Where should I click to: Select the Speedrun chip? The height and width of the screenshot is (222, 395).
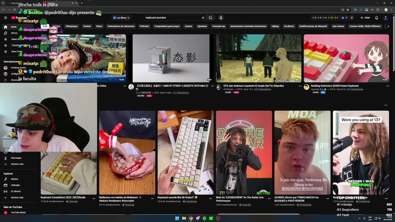click(x=202, y=26)
